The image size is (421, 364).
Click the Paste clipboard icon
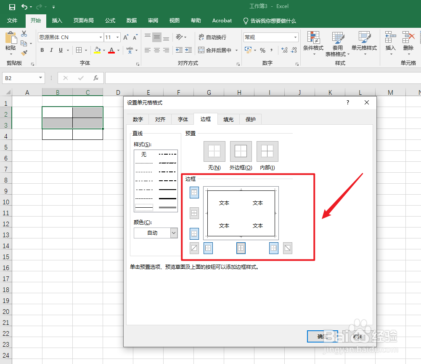tap(11, 37)
